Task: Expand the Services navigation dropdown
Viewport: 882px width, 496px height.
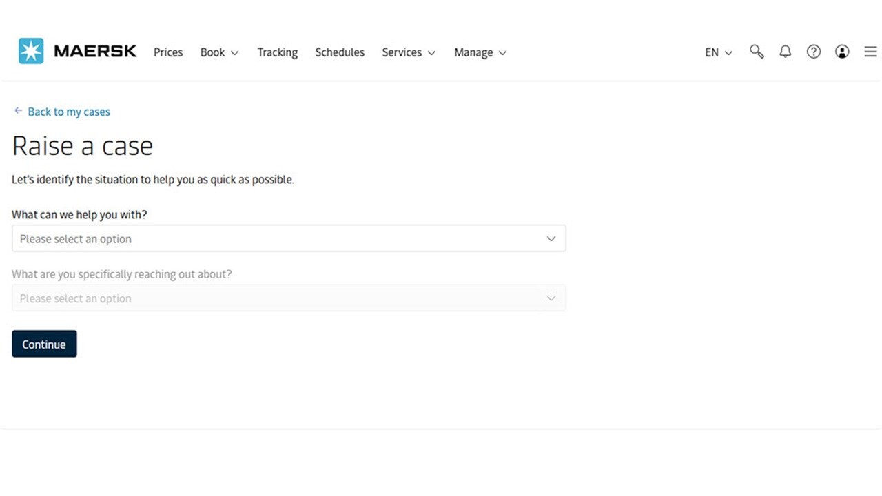Action: coord(409,52)
